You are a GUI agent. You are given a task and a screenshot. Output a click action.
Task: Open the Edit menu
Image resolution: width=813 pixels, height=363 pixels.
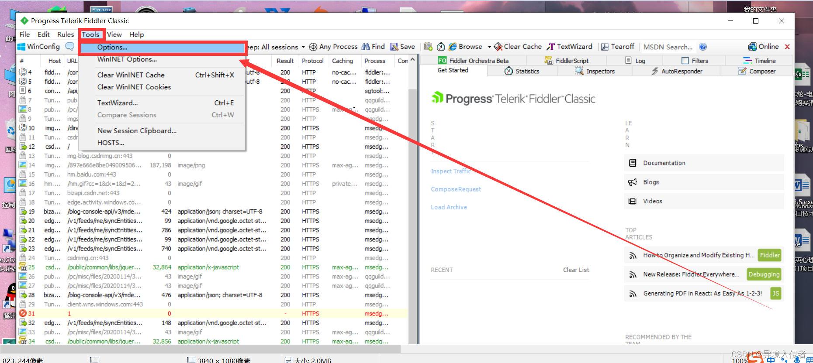click(x=44, y=34)
